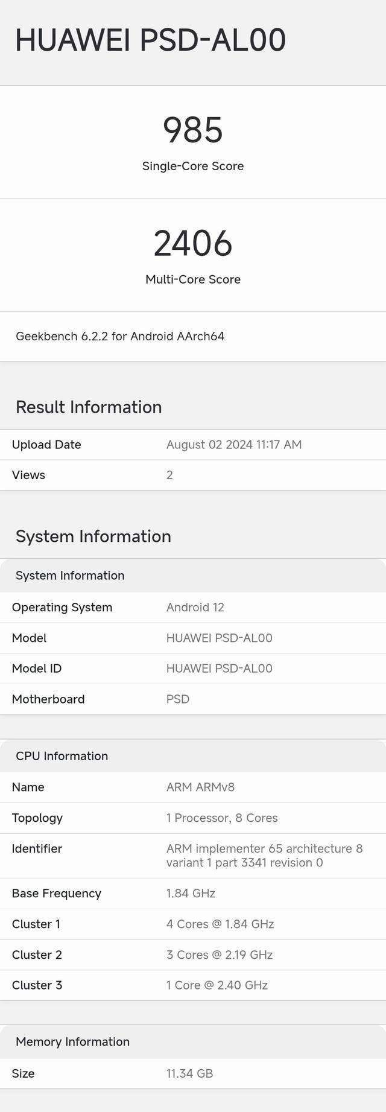Select the Topology value 1 Processor, 8 Cores
The image size is (386, 1112).
click(x=222, y=818)
